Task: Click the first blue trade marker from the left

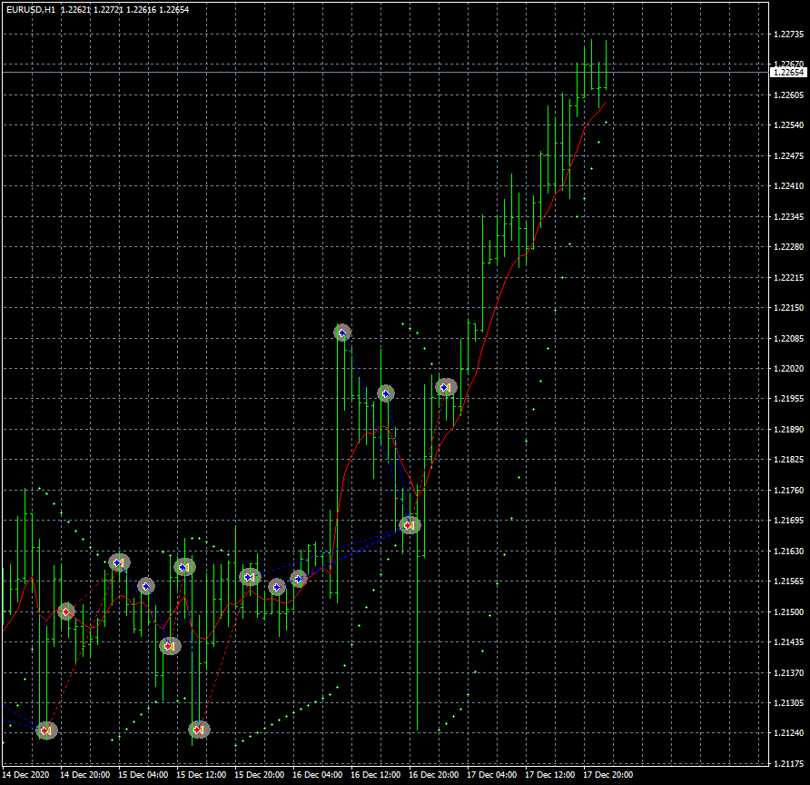Action: [x=119, y=562]
